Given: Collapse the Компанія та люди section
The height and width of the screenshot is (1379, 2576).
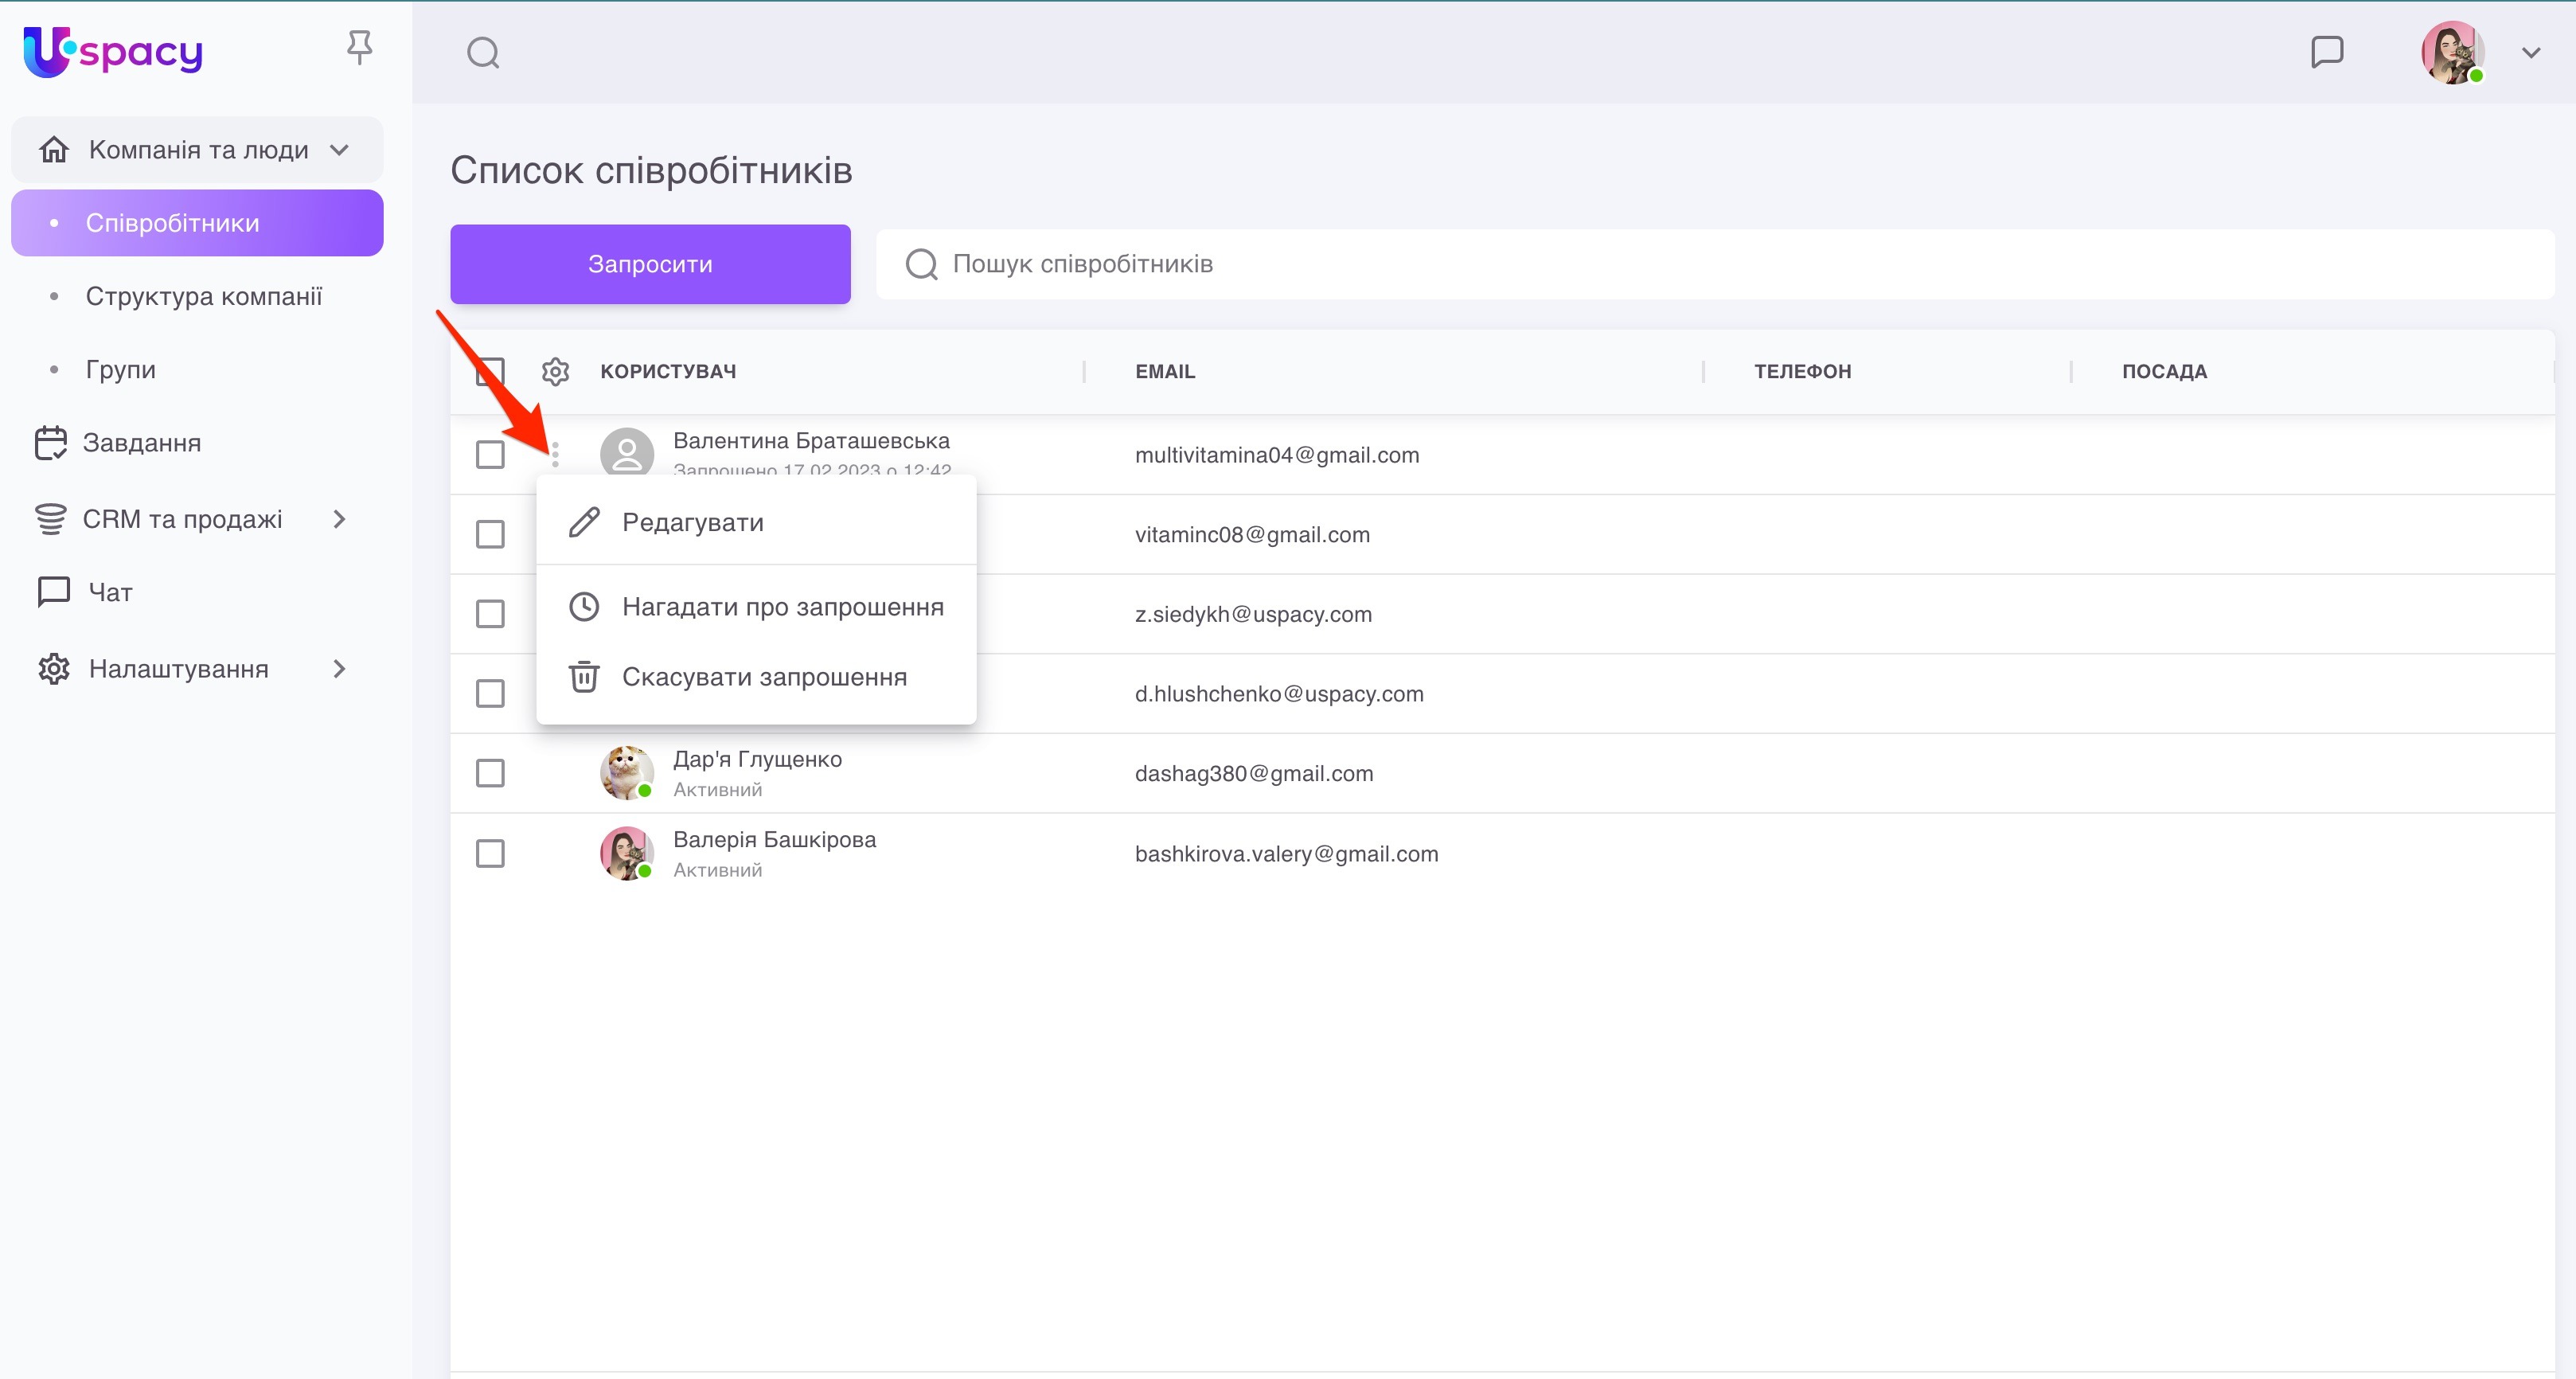Looking at the screenshot, I should click(x=339, y=150).
